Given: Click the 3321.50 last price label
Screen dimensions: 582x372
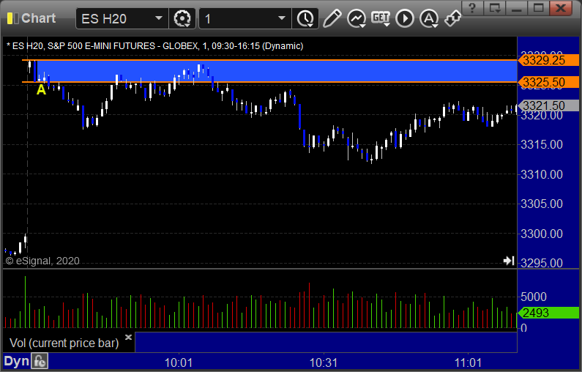Looking at the screenshot, I should coord(548,105).
